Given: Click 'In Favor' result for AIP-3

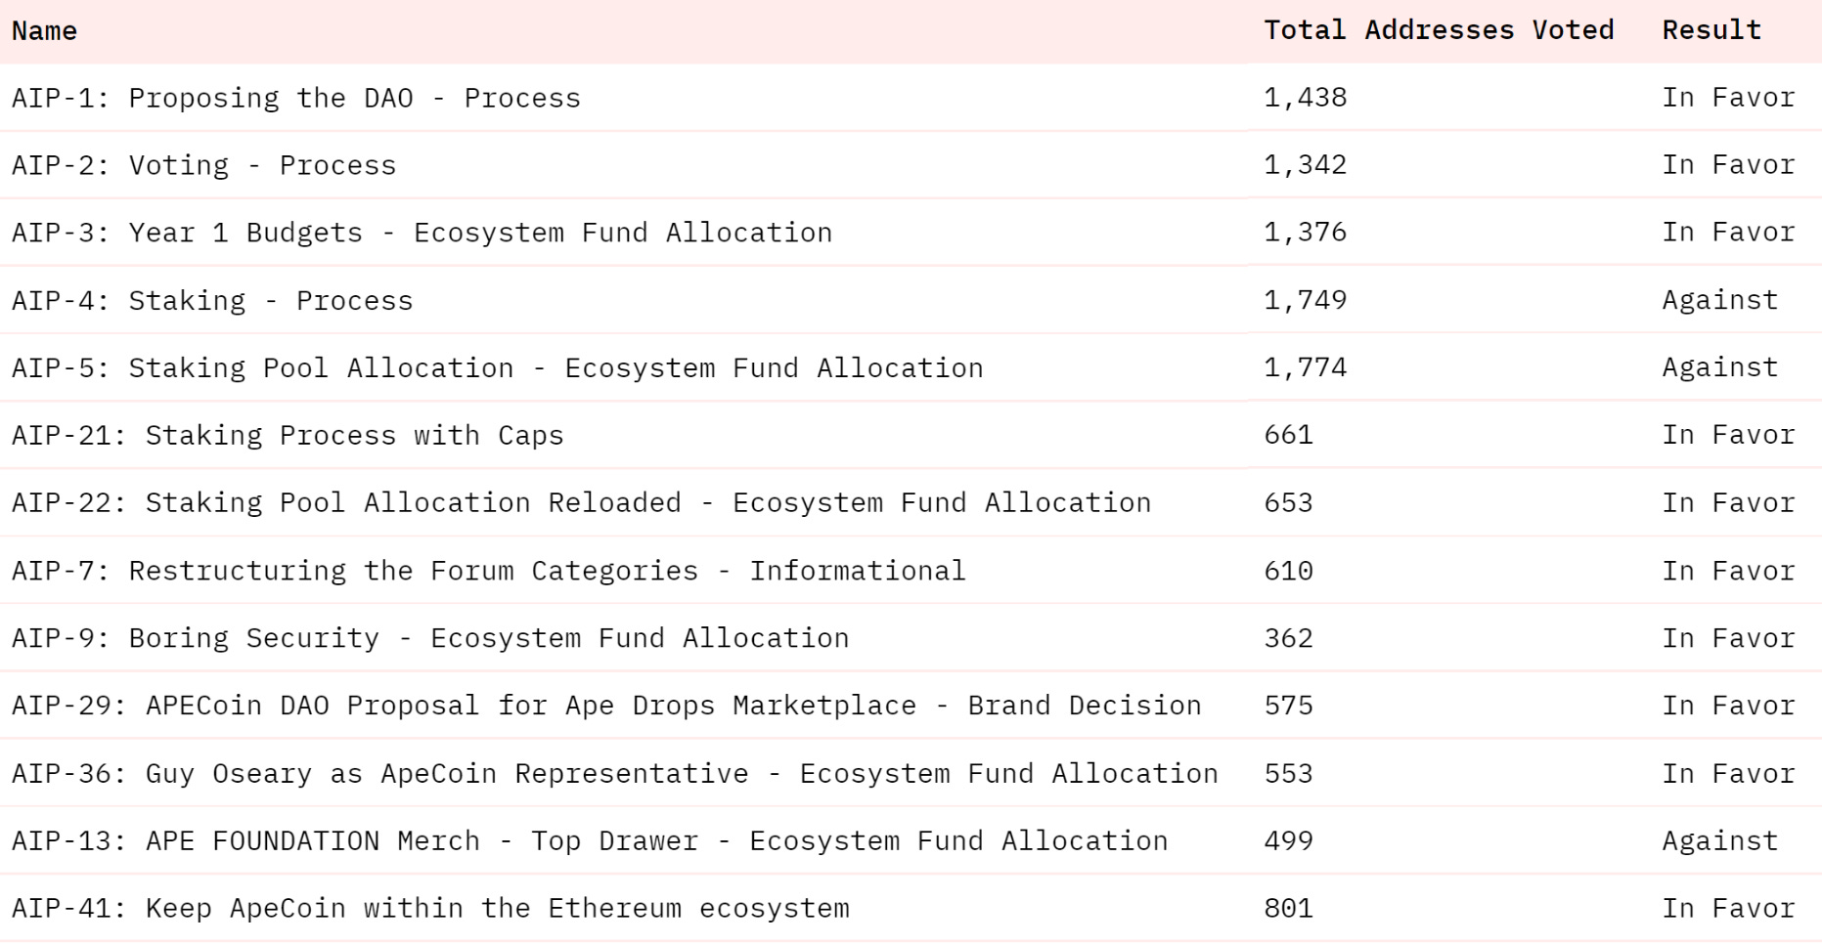Looking at the screenshot, I should [1729, 233].
